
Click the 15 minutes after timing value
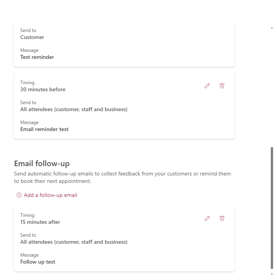tap(40, 222)
